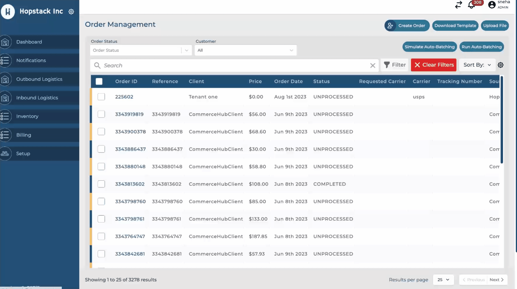Open the sneha user profile icon

pyautogui.click(x=492, y=5)
